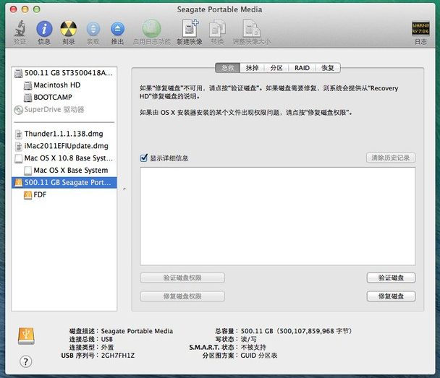Click the orange USB disk icon at bottom
The width and height of the screenshot is (440, 378).
(26, 336)
